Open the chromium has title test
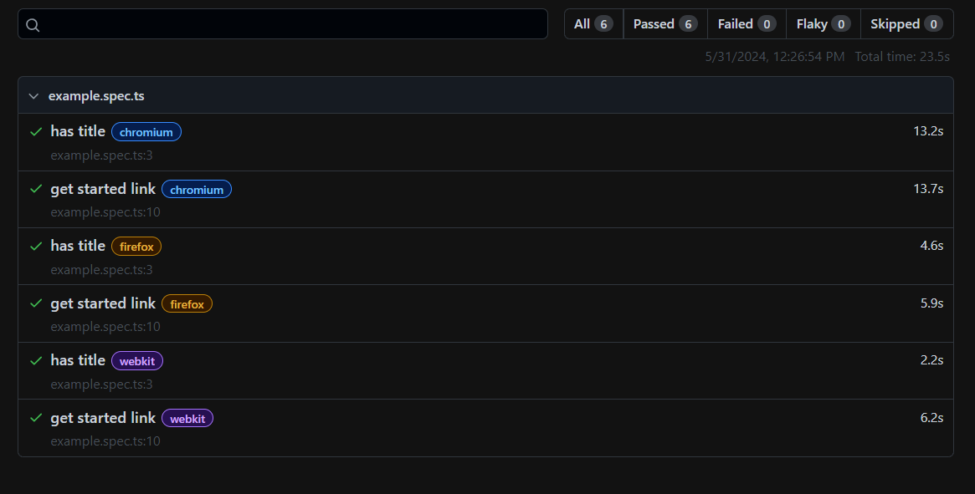Screen dimensions: 975x494 pyautogui.click(x=78, y=132)
